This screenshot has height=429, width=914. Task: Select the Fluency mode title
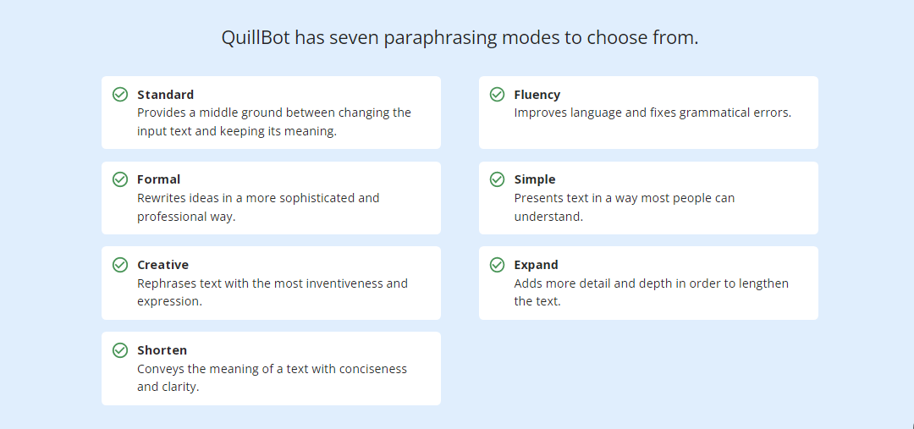537,95
